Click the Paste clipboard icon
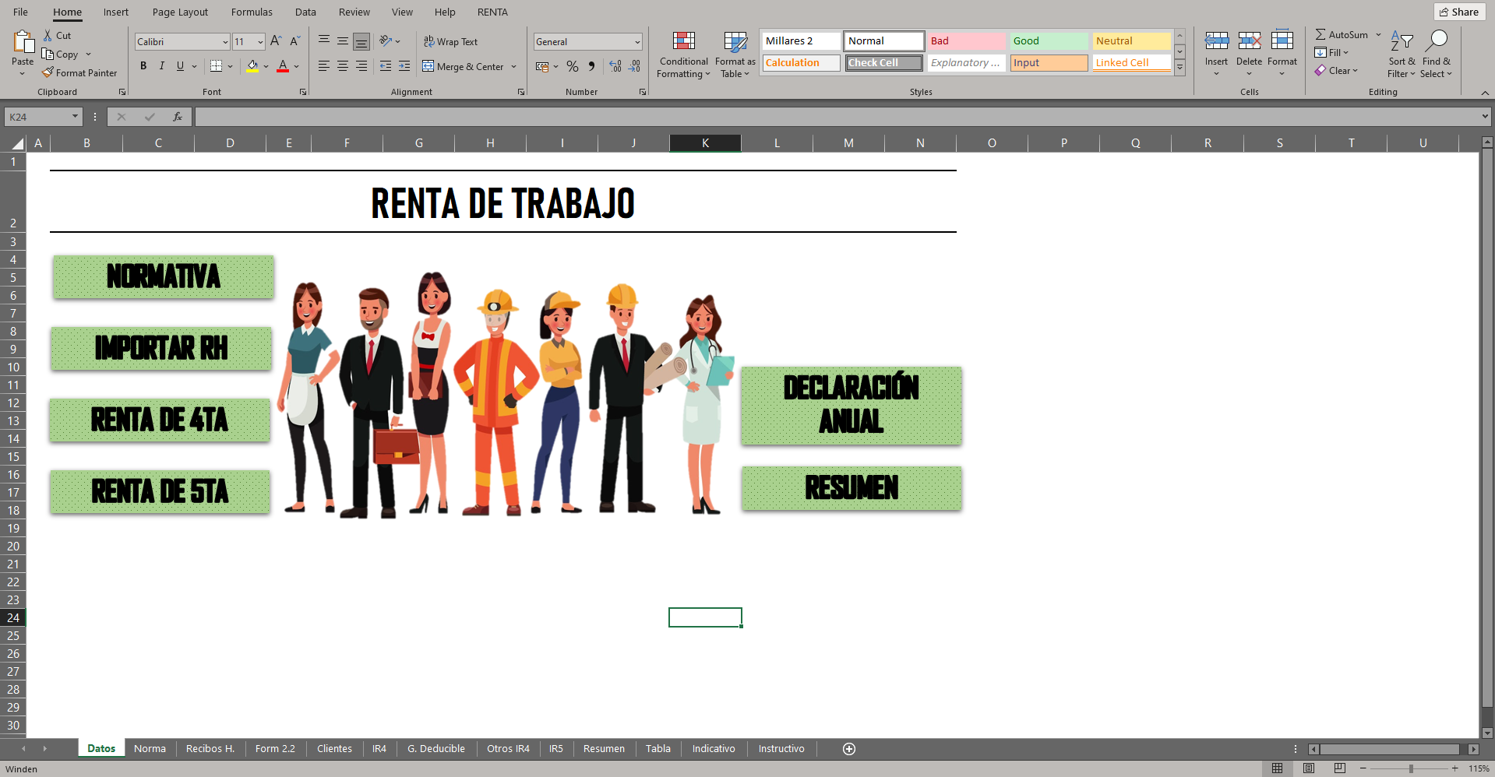The image size is (1495, 777). (23, 41)
